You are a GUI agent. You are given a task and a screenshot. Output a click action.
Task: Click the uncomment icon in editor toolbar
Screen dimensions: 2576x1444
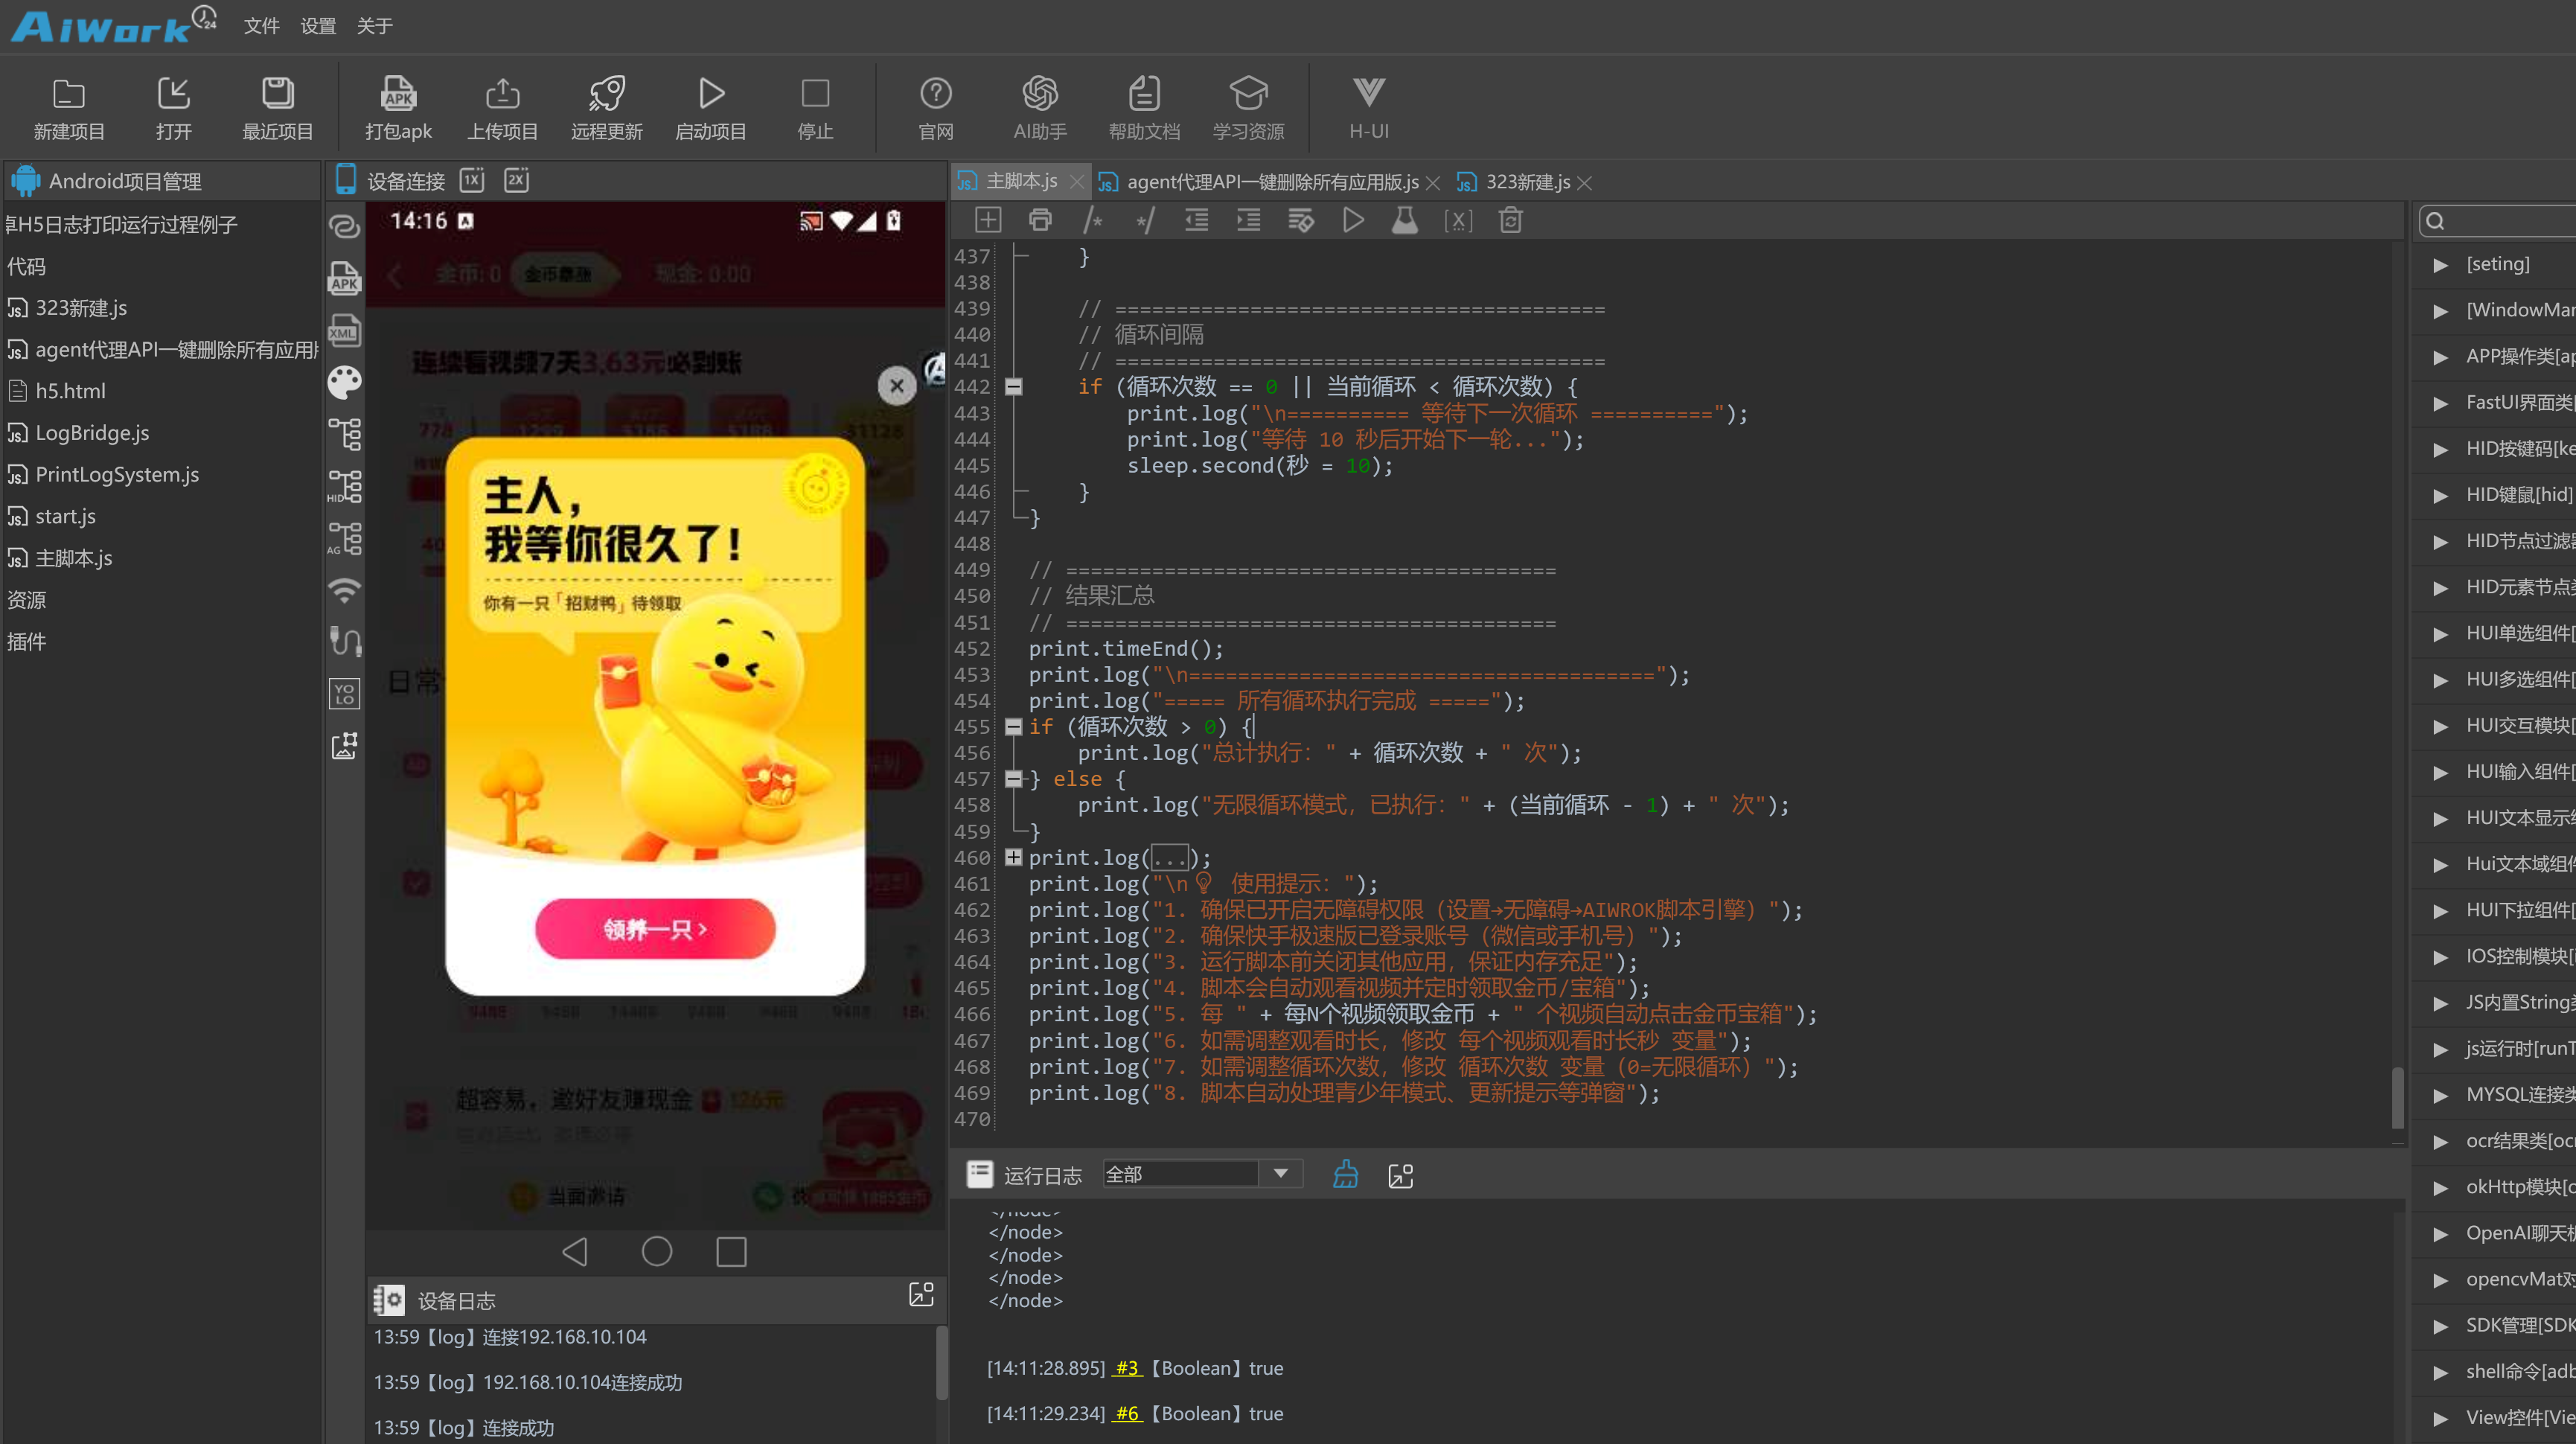pyautogui.click(x=1144, y=220)
